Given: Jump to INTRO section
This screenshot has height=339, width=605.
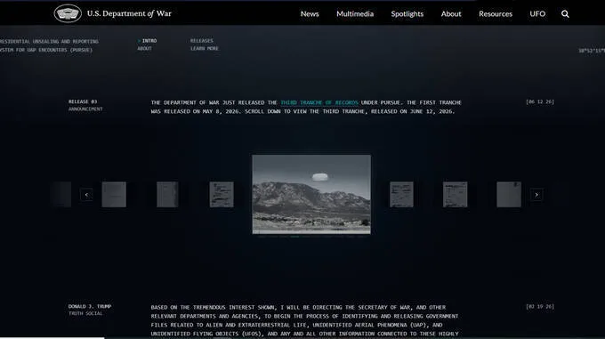Looking at the screenshot, I should coord(149,41).
